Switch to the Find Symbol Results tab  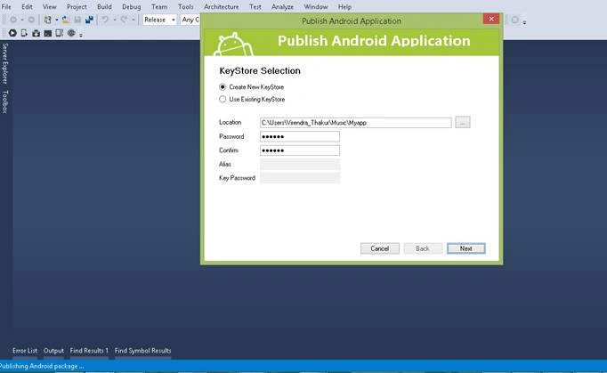[142, 351]
